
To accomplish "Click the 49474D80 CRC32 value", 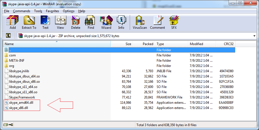I will pyautogui.click(x=226, y=71).
